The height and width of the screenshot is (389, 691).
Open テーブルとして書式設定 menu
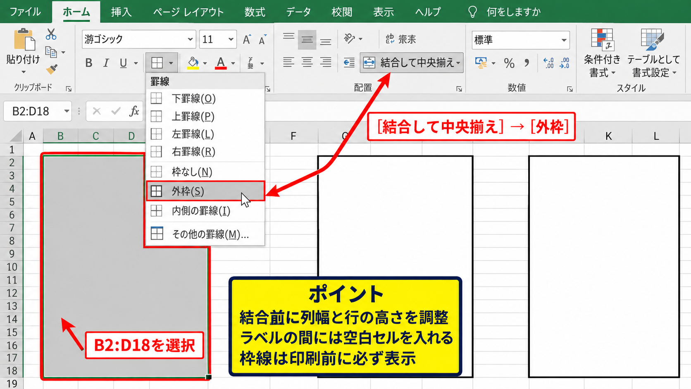tap(653, 53)
